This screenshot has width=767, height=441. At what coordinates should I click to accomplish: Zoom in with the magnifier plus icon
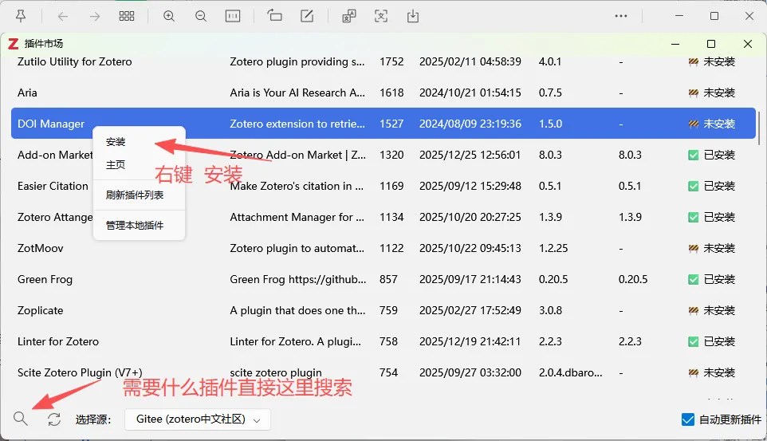[169, 16]
